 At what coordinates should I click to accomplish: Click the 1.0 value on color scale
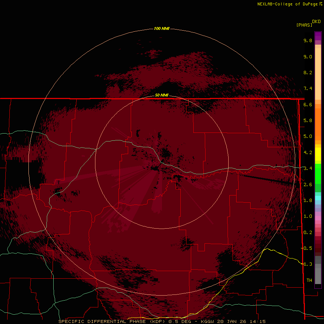308,216
